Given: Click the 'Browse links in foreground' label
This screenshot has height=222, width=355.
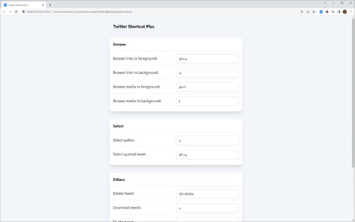Looking at the screenshot, I should [x=135, y=58].
